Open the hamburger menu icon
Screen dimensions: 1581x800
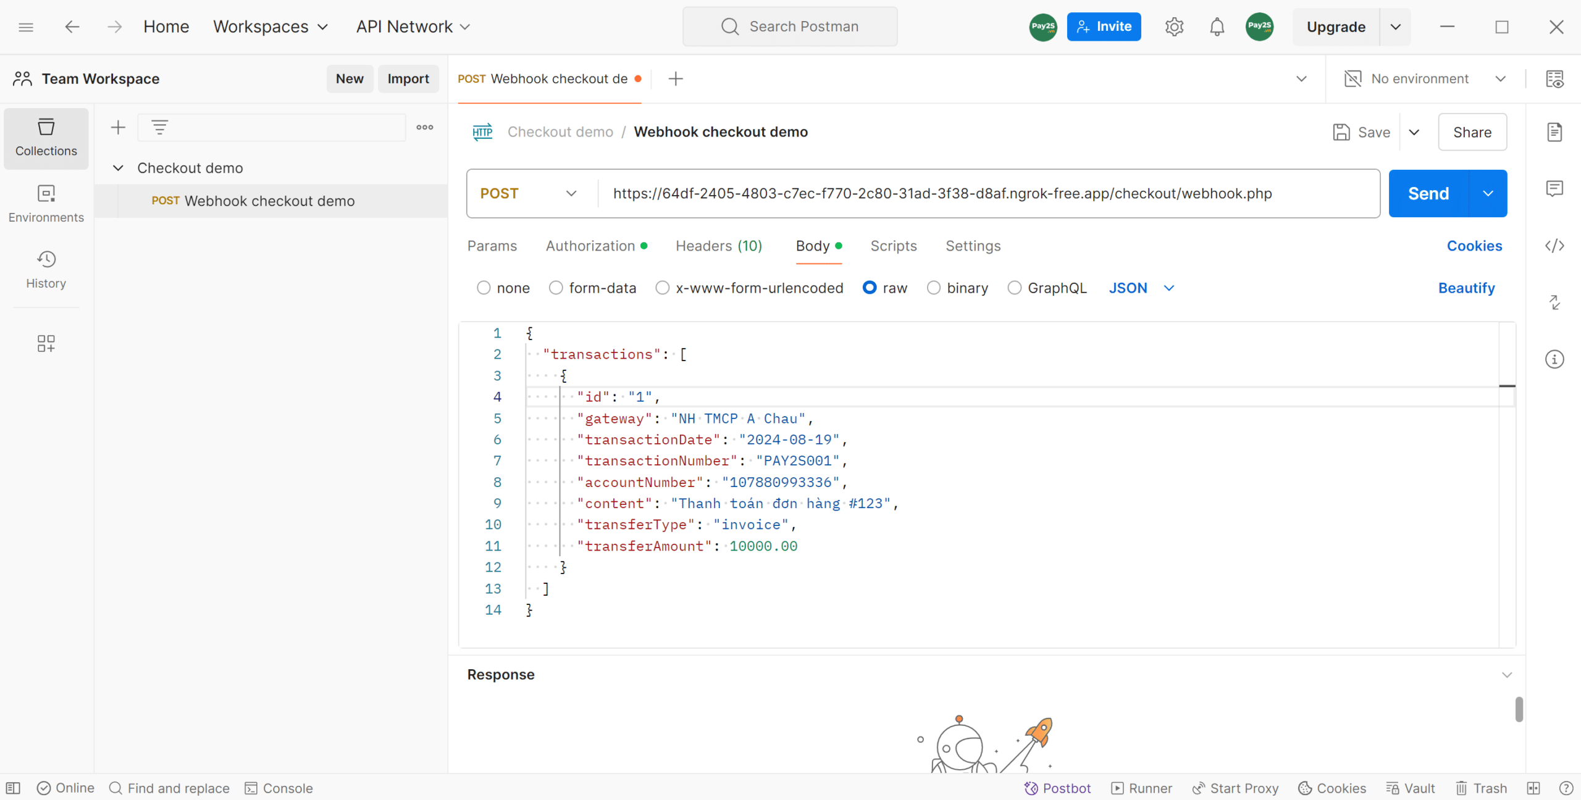point(26,27)
